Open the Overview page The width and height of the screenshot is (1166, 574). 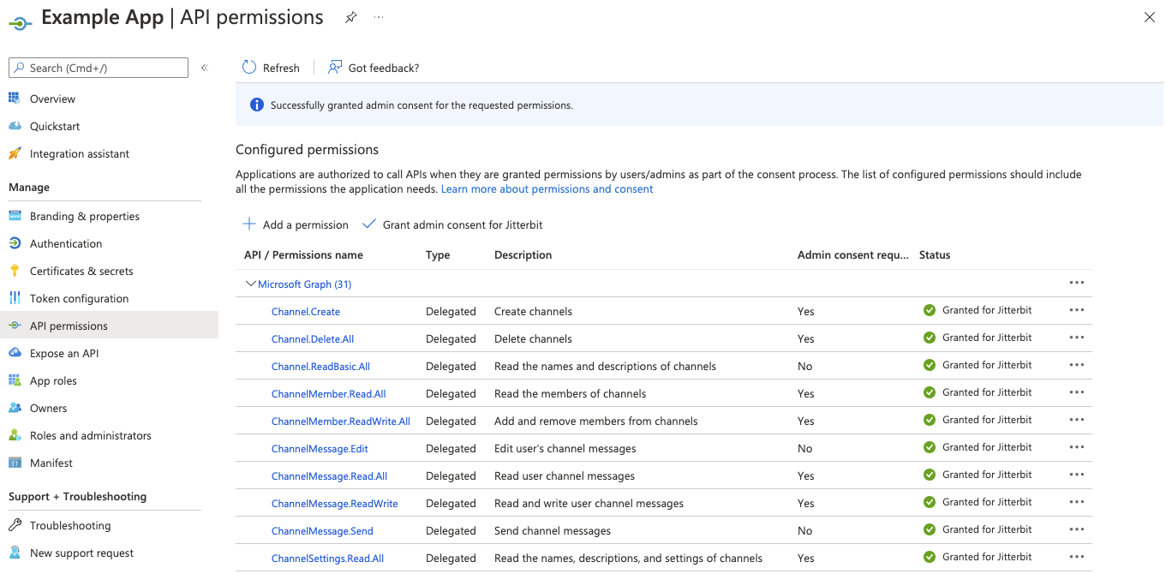click(x=53, y=99)
